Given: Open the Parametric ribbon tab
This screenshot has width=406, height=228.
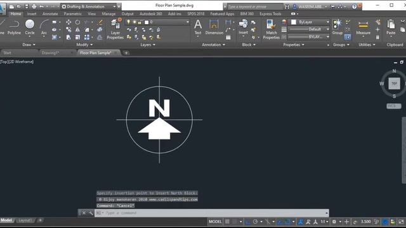Looking at the screenshot, I should [x=73, y=14].
